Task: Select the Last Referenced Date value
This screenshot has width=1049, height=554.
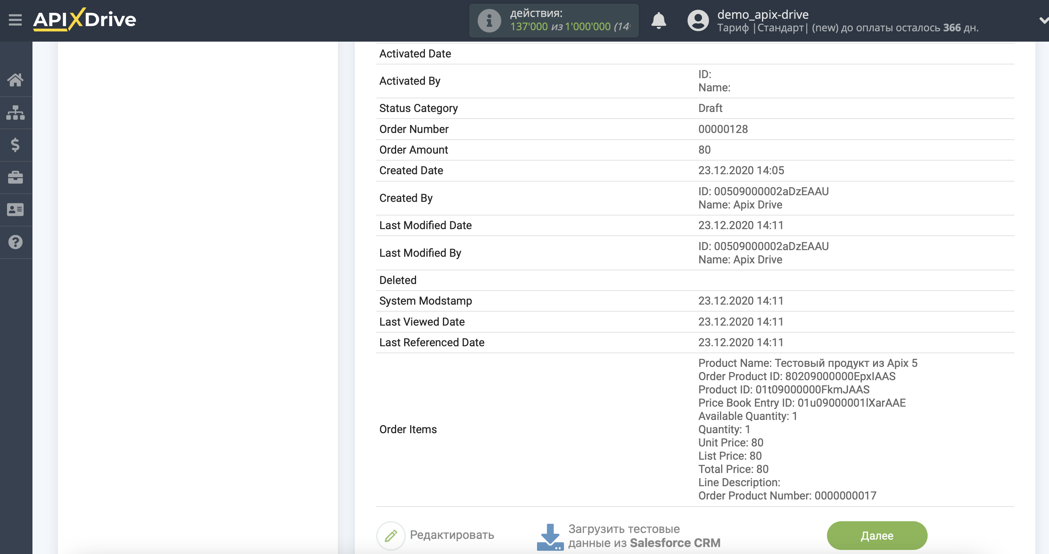Action: click(x=741, y=343)
